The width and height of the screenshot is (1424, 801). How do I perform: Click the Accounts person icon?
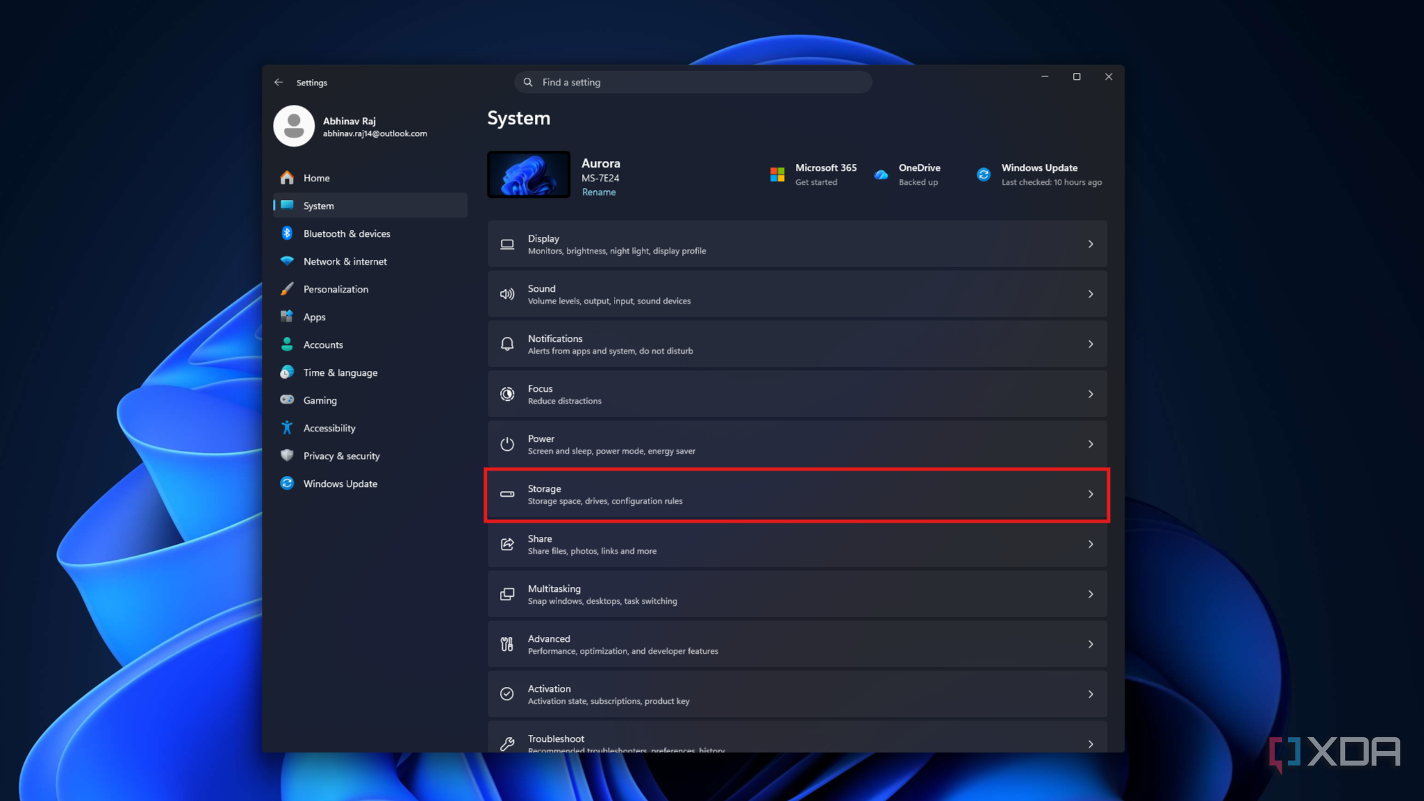[x=287, y=345]
